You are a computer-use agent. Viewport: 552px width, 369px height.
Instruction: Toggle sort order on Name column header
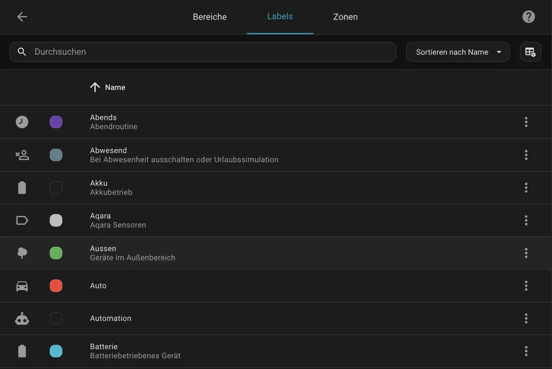[115, 87]
